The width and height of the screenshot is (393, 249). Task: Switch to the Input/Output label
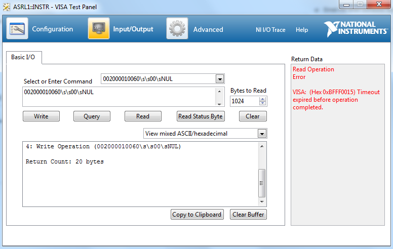click(133, 29)
